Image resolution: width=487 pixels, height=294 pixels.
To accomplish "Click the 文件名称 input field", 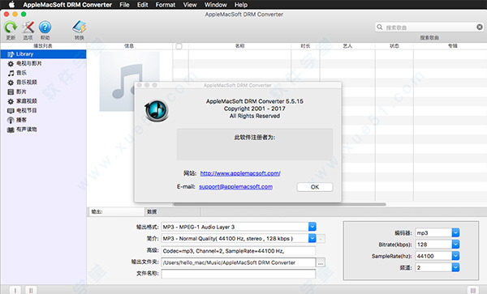I will (239, 274).
